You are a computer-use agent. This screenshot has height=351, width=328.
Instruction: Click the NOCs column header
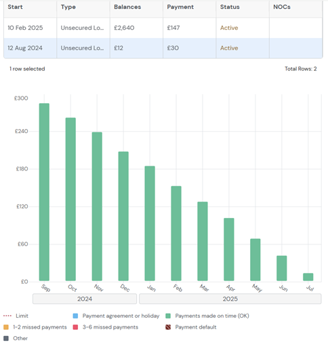[282, 7]
